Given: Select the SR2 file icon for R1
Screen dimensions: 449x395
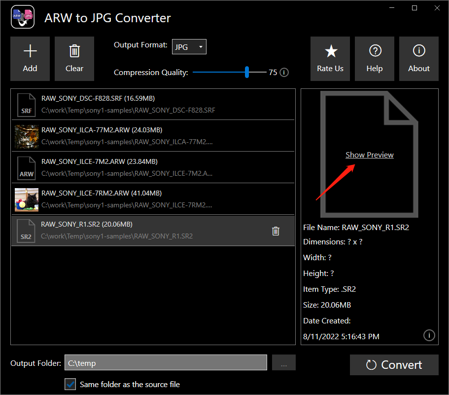Looking at the screenshot, I should pos(26,231).
